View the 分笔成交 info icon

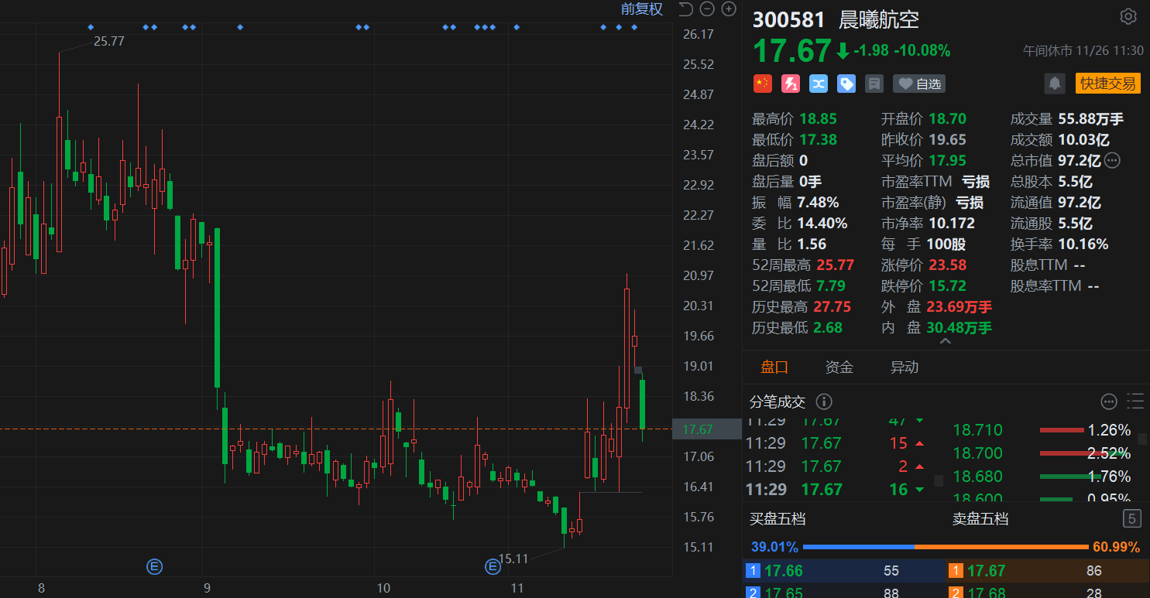pos(823,402)
